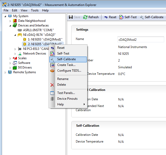Click the Remote Systems icon
Image resolution: width=166 pixels, height=155 pixels.
point(10,72)
